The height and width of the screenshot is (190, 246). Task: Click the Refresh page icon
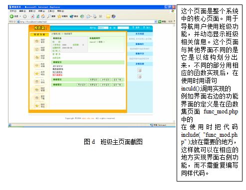coord(38,16)
